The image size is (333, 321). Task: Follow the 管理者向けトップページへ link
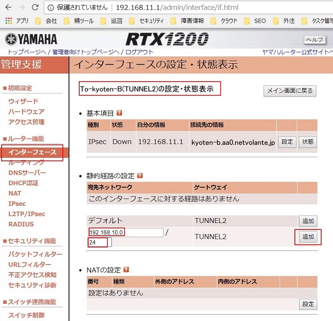(86, 52)
